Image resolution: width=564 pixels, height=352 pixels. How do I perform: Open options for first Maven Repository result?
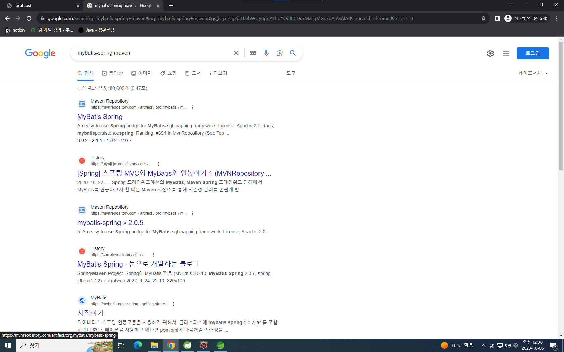click(x=193, y=107)
